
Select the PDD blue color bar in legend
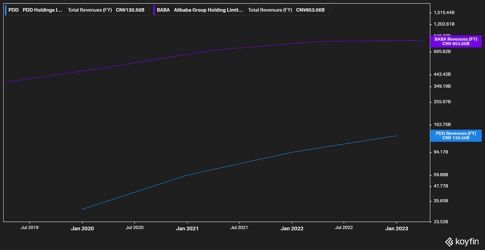tap(6, 10)
